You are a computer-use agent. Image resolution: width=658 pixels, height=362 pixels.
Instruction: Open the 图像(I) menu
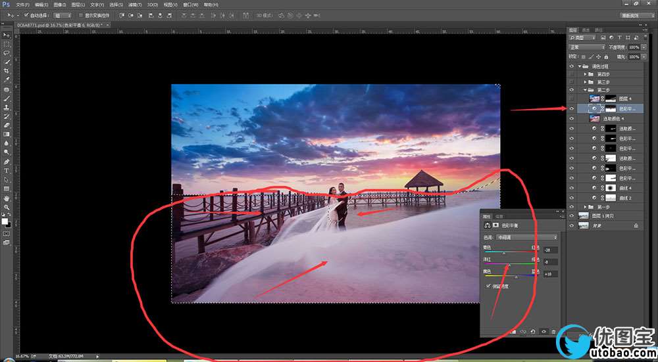click(60, 5)
